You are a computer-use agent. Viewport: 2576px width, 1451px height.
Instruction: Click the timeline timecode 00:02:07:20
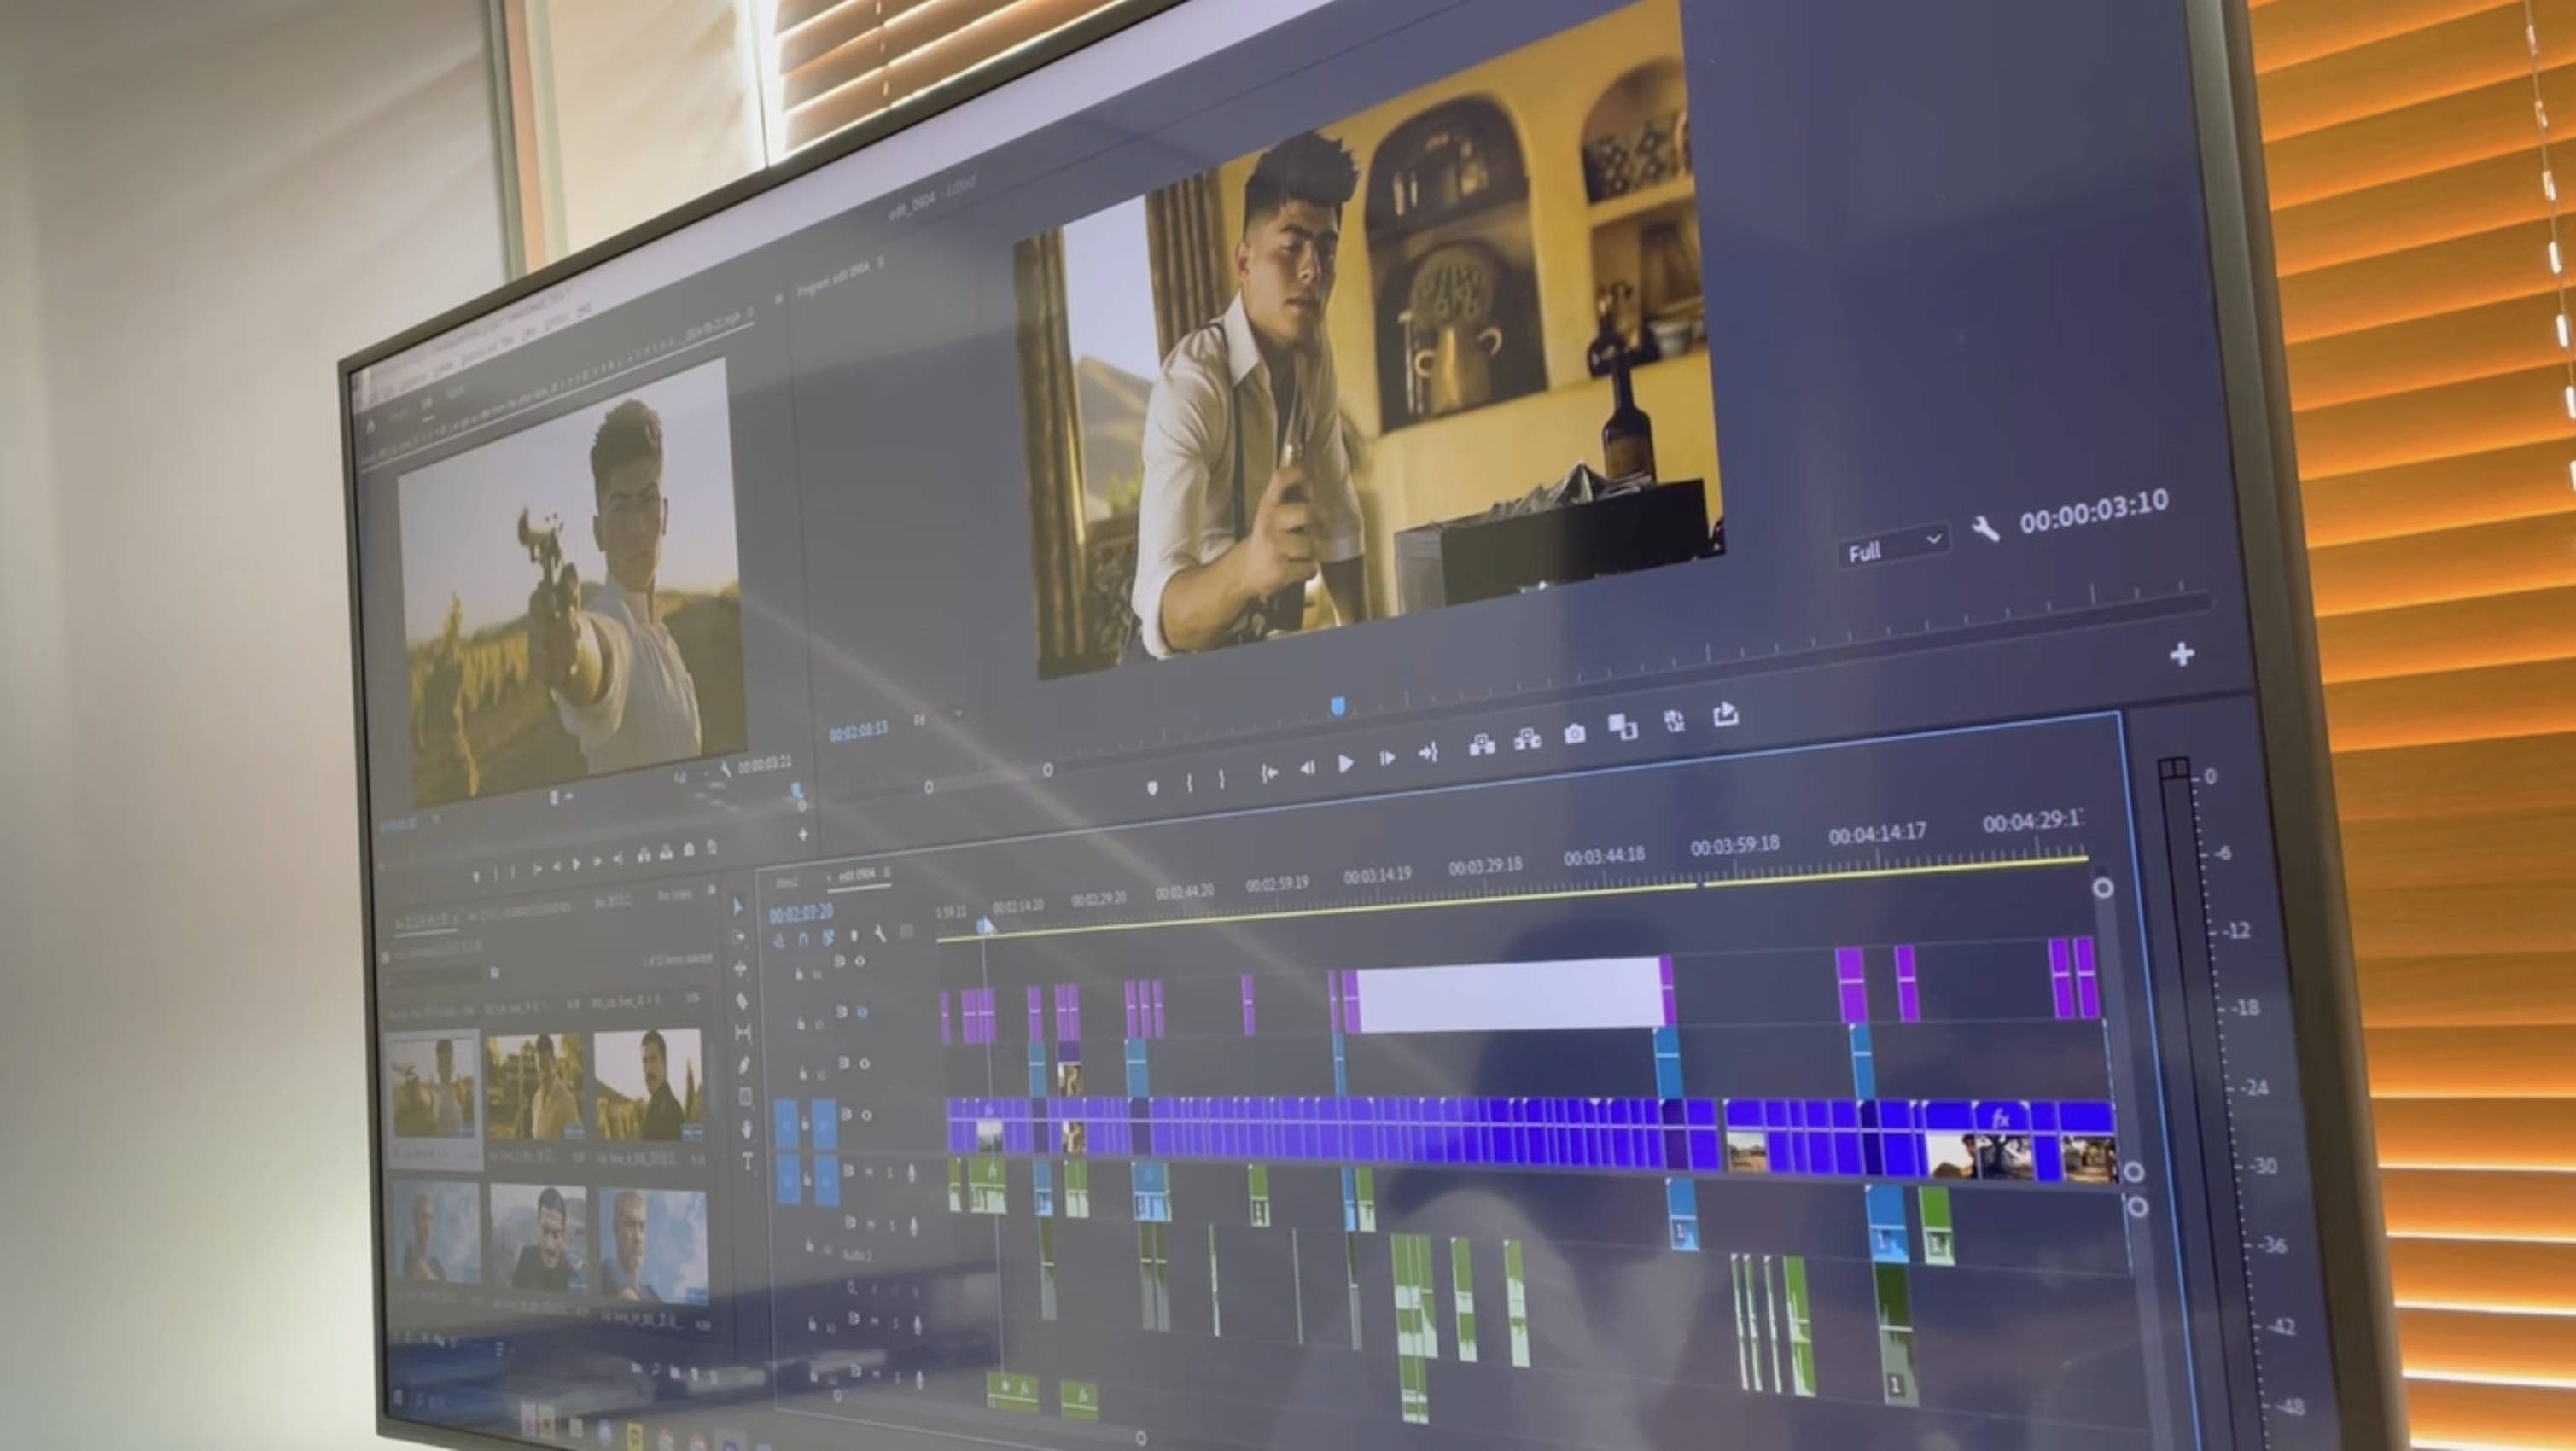pos(801,913)
